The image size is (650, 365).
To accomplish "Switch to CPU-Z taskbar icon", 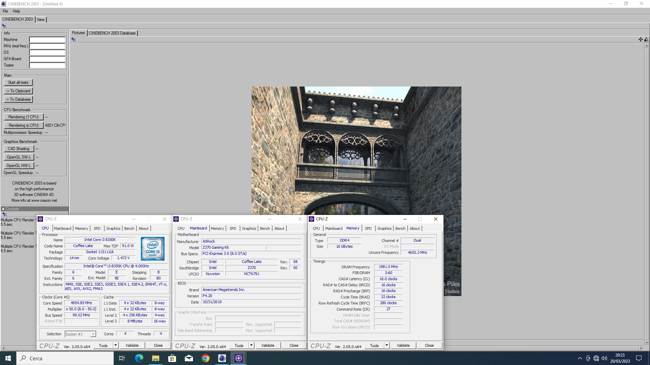I will click(x=239, y=358).
